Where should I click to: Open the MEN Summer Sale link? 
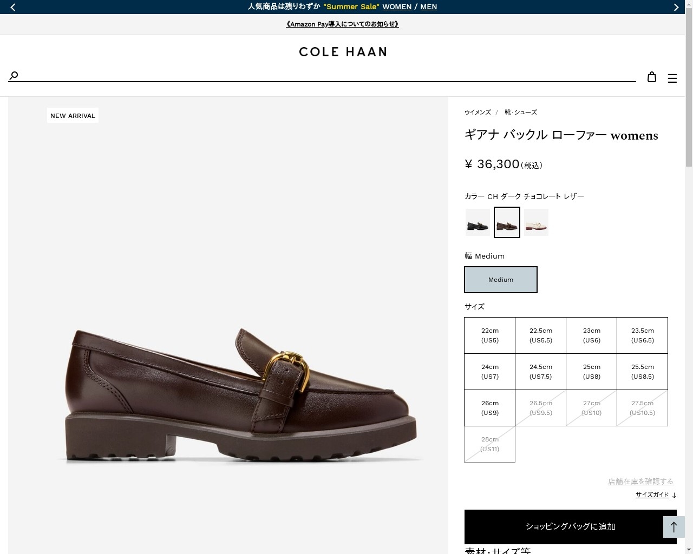[x=429, y=6]
